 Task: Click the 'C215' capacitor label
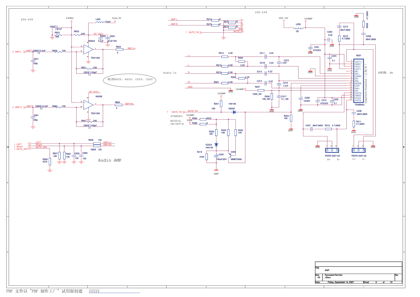[x=286, y=60]
